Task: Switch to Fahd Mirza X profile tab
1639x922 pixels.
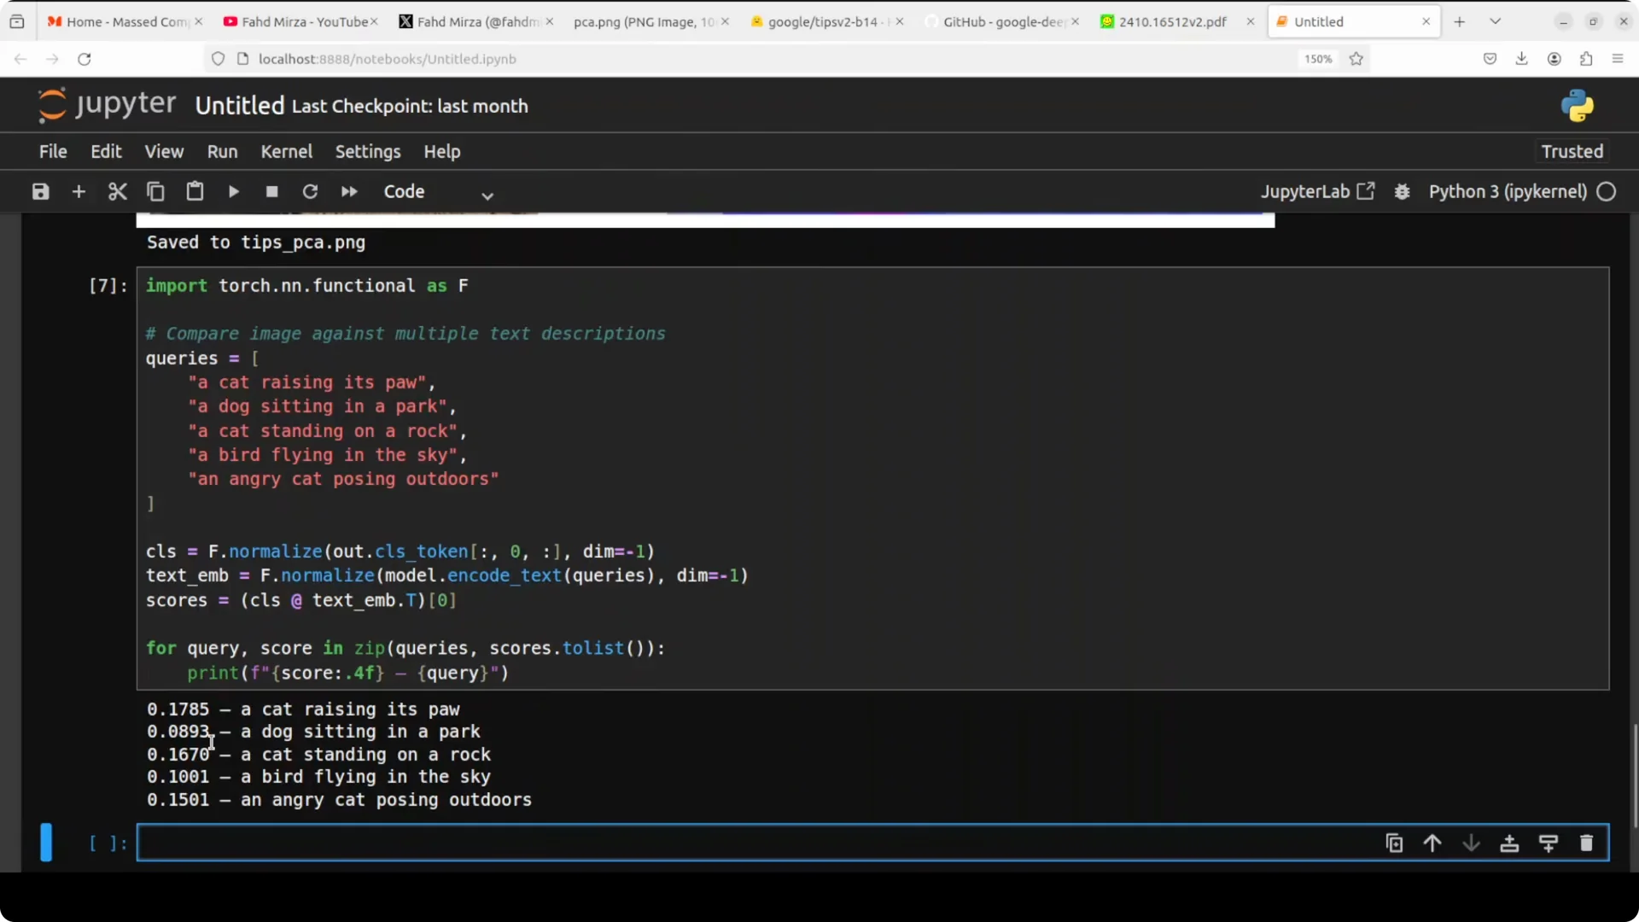Action: tap(475, 21)
